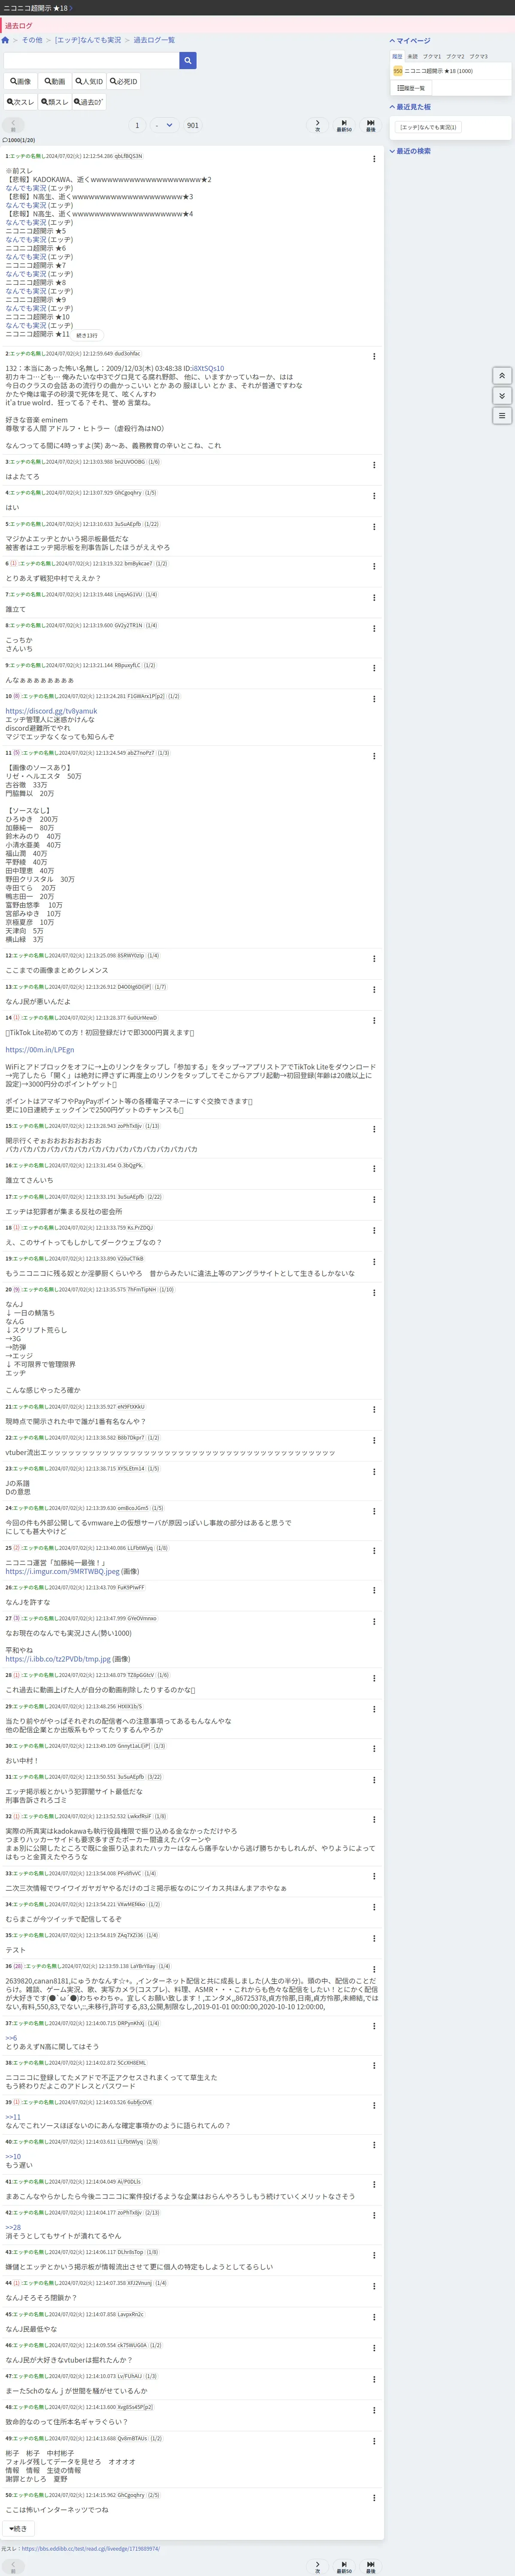Image resolution: width=515 pixels, height=2576 pixels.
Task: Go to next page 次 at bottom
Action: 317,2566
